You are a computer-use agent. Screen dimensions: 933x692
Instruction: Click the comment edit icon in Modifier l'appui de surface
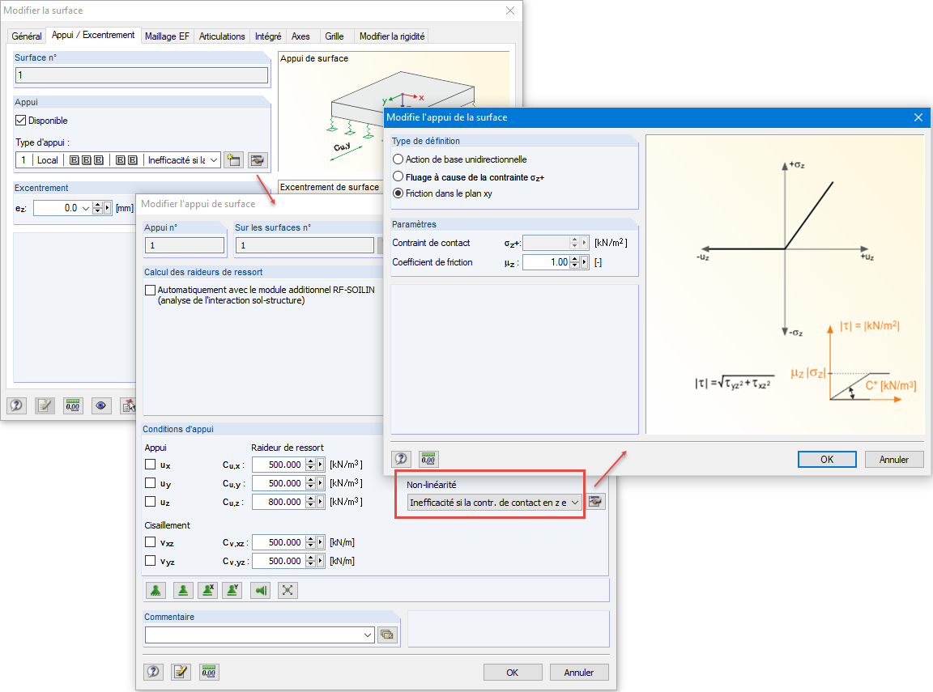pos(181,672)
